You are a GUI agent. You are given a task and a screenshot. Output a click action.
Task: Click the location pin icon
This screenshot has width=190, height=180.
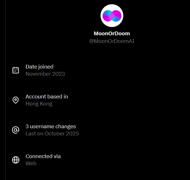16,100
